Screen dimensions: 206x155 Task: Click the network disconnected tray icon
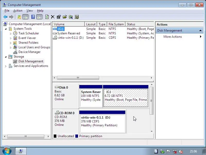(175, 151)
